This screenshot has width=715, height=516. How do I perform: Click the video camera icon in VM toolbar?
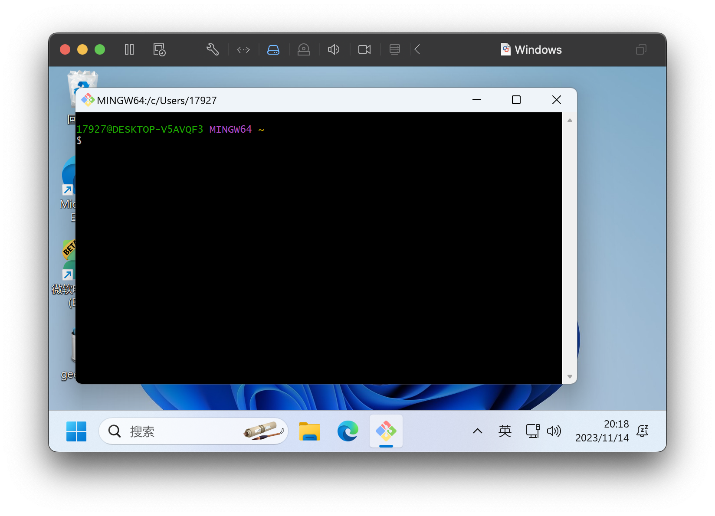[364, 49]
